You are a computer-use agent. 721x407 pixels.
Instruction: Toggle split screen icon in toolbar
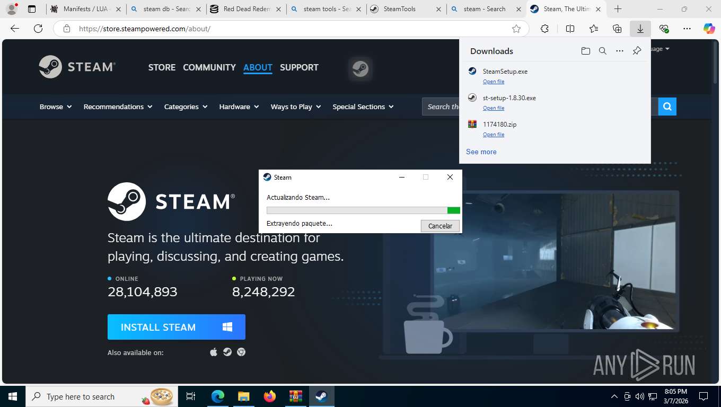click(x=570, y=29)
